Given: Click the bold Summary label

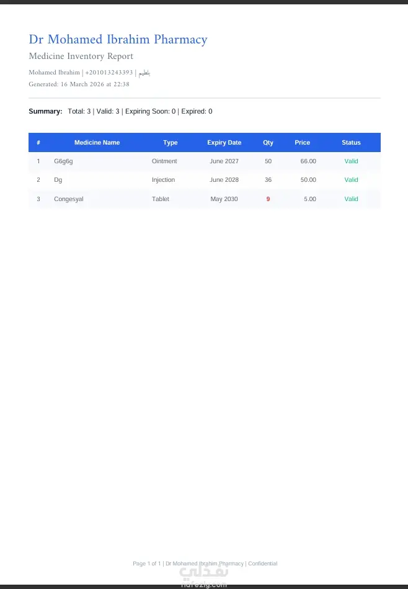Looking at the screenshot, I should pos(45,112).
